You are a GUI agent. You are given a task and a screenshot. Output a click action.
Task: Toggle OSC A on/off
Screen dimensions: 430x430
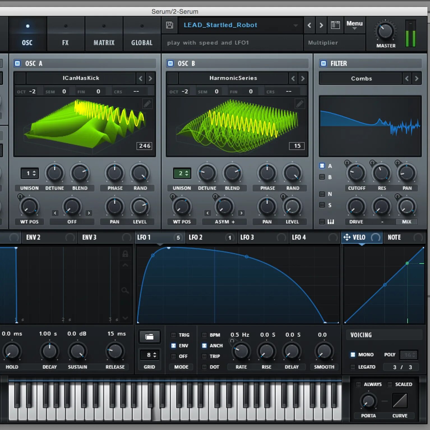click(x=17, y=63)
